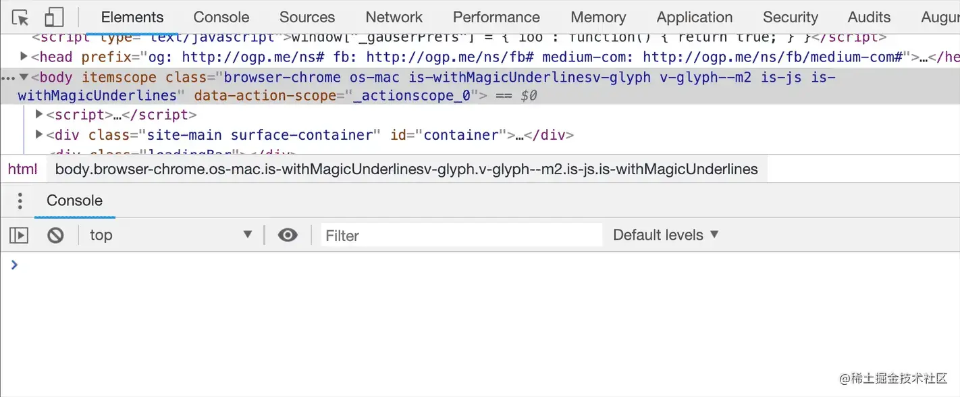The width and height of the screenshot is (960, 397).
Task: Click the eye live expression icon
Action: [288, 235]
